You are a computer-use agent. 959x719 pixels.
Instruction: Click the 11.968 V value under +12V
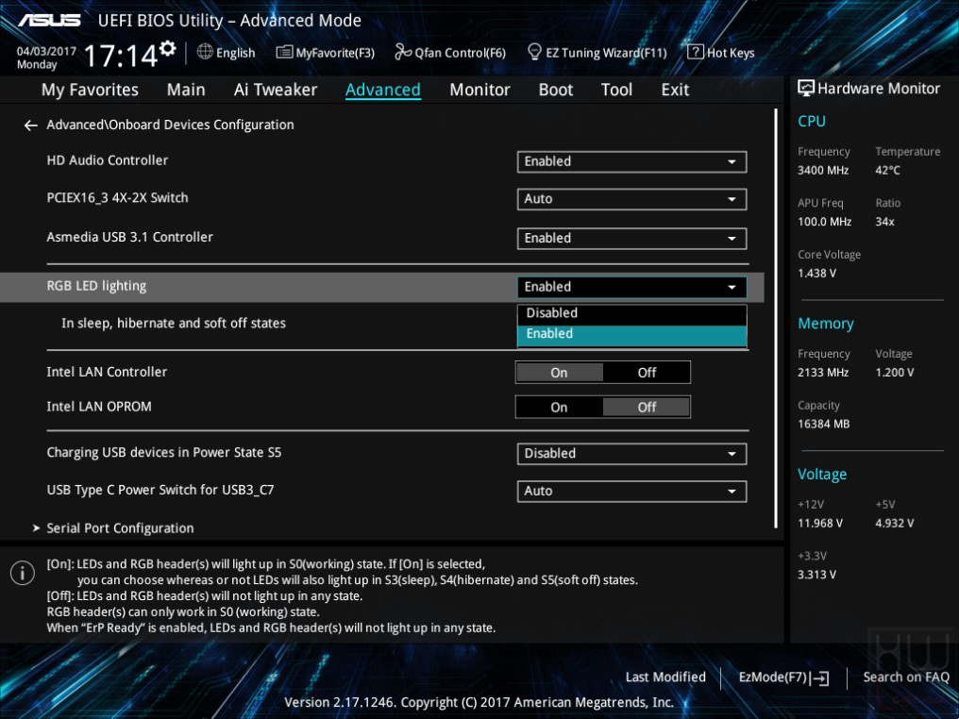[820, 524]
